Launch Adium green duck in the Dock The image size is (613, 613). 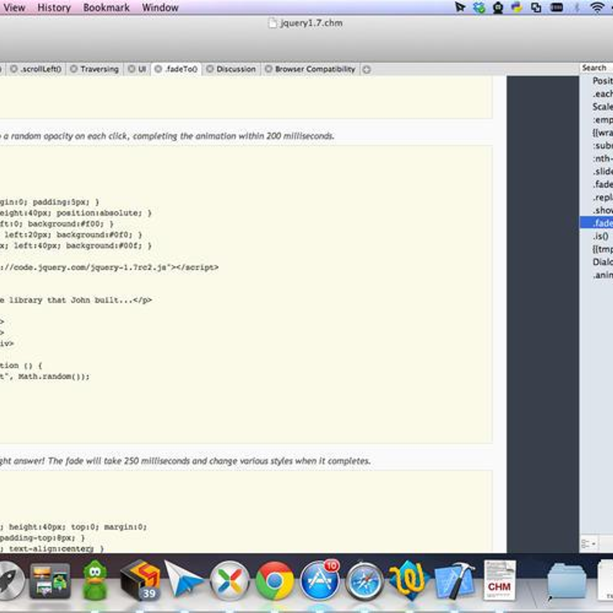tap(95, 580)
